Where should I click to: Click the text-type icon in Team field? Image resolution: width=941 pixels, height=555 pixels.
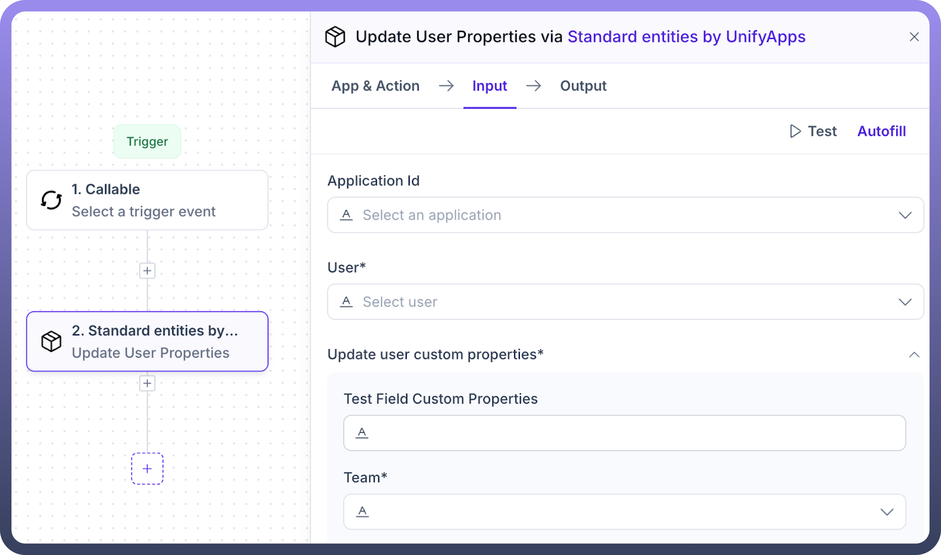[362, 512]
